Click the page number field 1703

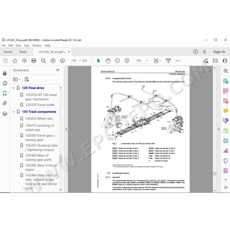click(74, 60)
